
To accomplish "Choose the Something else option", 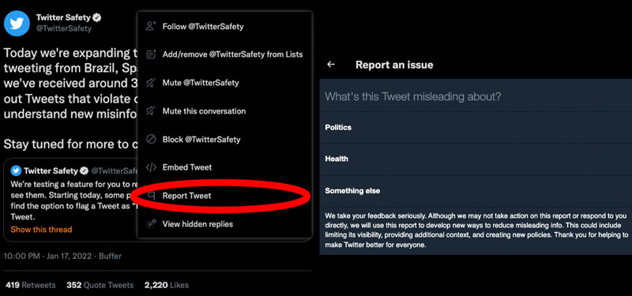I will coord(476,191).
